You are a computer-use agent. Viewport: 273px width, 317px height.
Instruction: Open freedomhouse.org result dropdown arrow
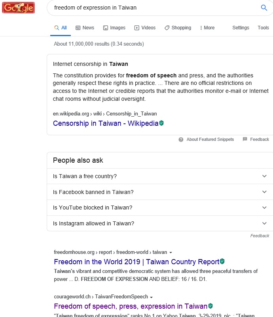click(x=171, y=252)
